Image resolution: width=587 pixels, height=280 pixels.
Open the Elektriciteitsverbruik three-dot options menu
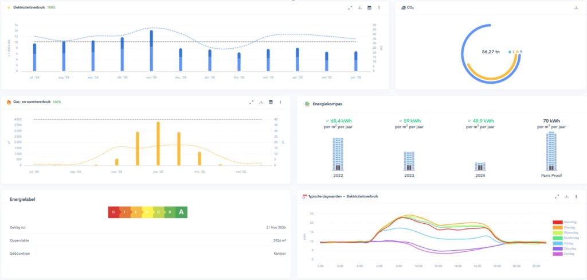pos(379,8)
